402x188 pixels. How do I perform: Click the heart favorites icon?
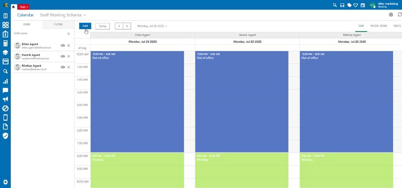[356, 5]
